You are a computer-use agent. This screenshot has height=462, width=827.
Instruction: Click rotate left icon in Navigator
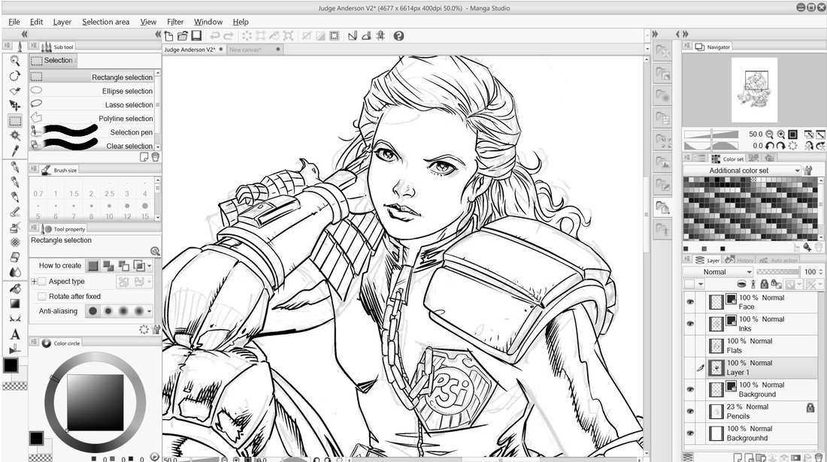pos(770,146)
